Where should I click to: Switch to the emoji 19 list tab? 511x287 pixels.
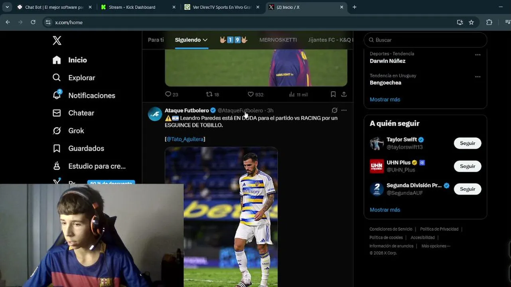233,40
